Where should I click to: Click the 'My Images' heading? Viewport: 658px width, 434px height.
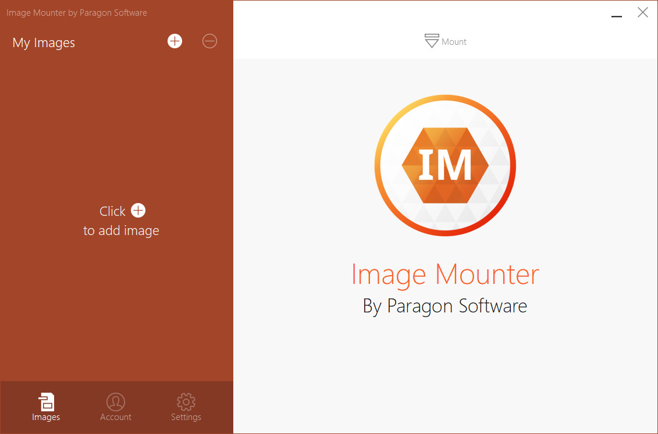tap(44, 43)
